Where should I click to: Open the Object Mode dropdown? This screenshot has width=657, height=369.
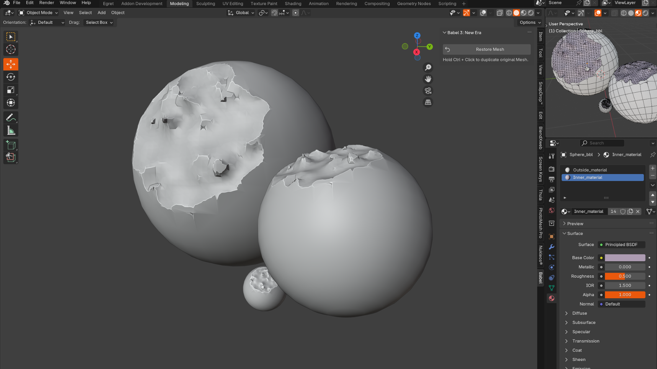[x=38, y=13]
